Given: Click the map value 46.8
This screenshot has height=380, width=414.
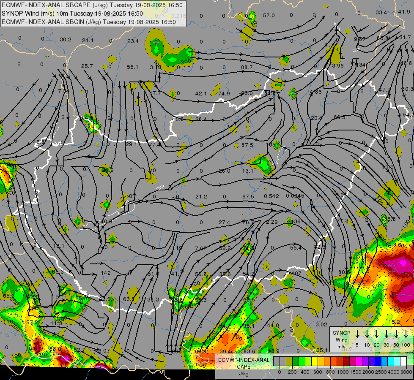Looking at the screenshot, I should coord(38,142).
